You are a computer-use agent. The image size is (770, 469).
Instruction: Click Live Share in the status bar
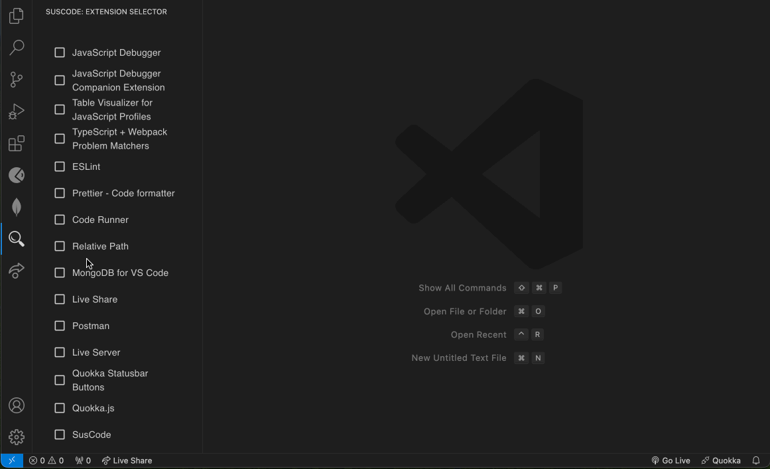coord(127,460)
